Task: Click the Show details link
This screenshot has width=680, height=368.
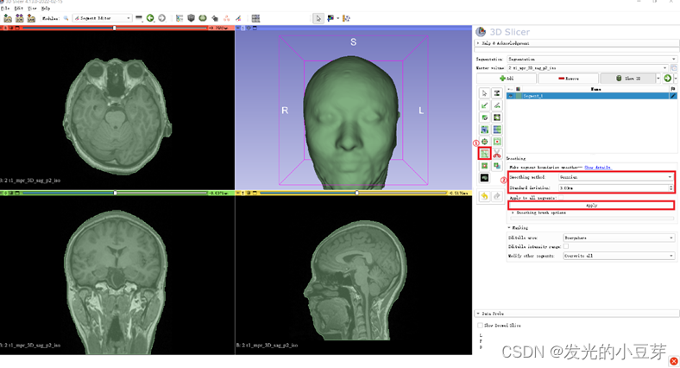Action: pyautogui.click(x=598, y=167)
